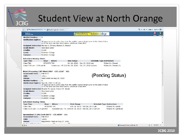Click the 'Done' status bar text
Image resolution: width=183 pixels, height=137 pixels.
[x=25, y=125]
